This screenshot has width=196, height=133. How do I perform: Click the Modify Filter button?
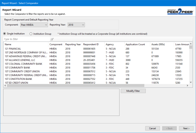(133, 91)
